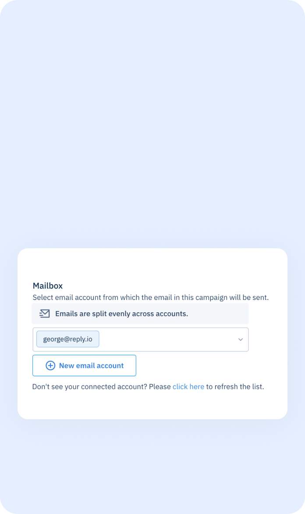Click the white Mailbox card's blank top area
305x514 pixels.
coord(152,264)
